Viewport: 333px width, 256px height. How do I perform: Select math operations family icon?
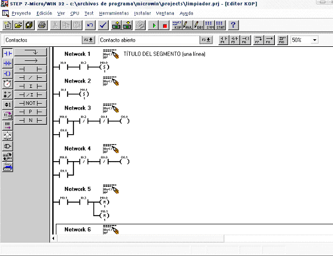tap(8, 94)
